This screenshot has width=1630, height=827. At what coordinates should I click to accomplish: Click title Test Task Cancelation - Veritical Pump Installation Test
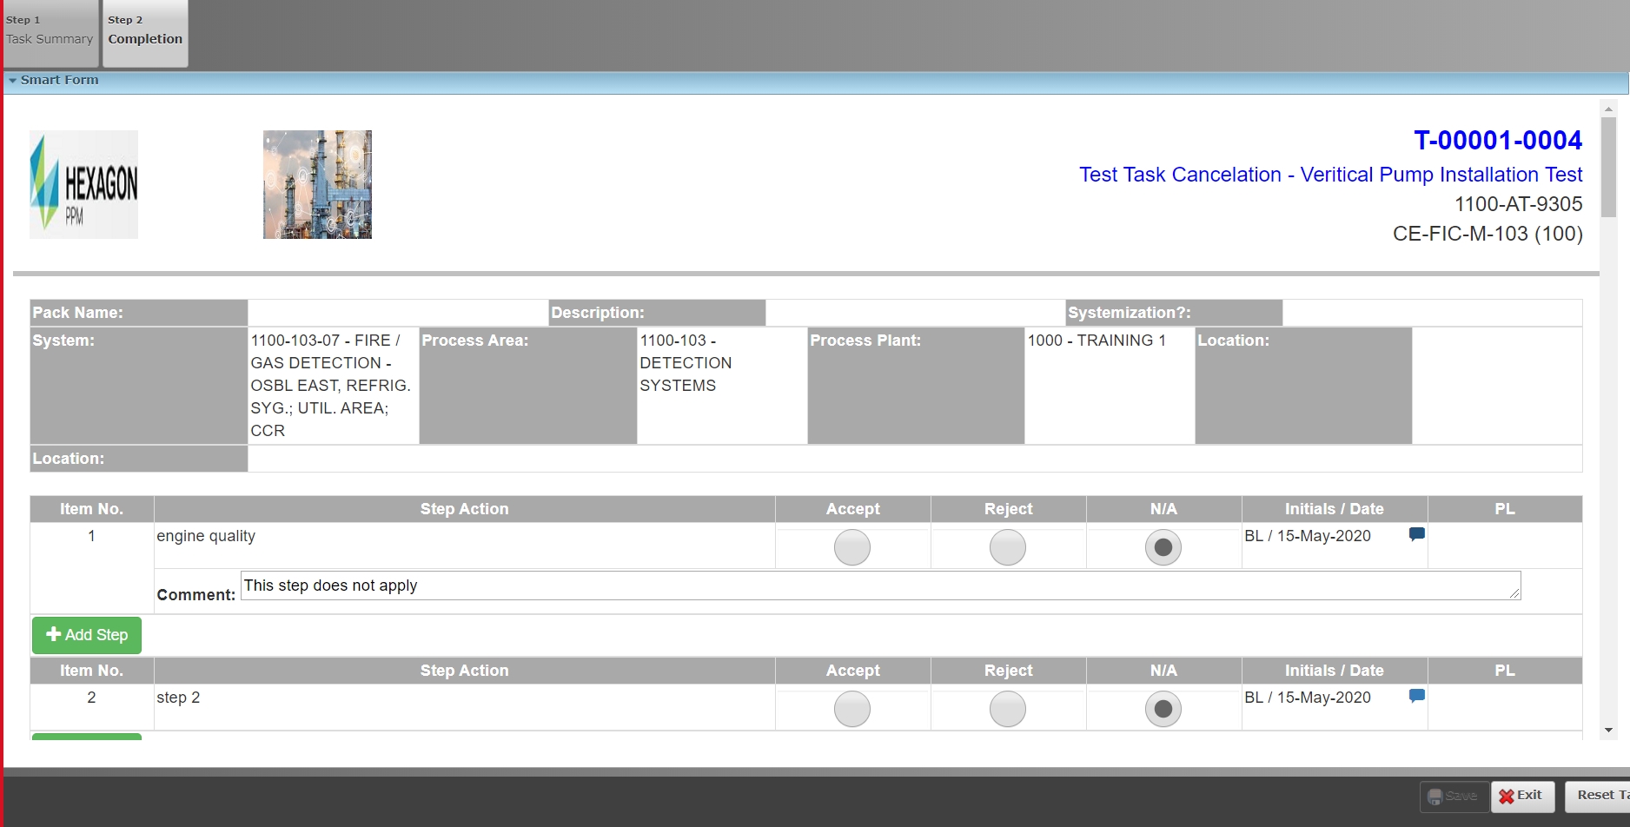[x=1331, y=175]
